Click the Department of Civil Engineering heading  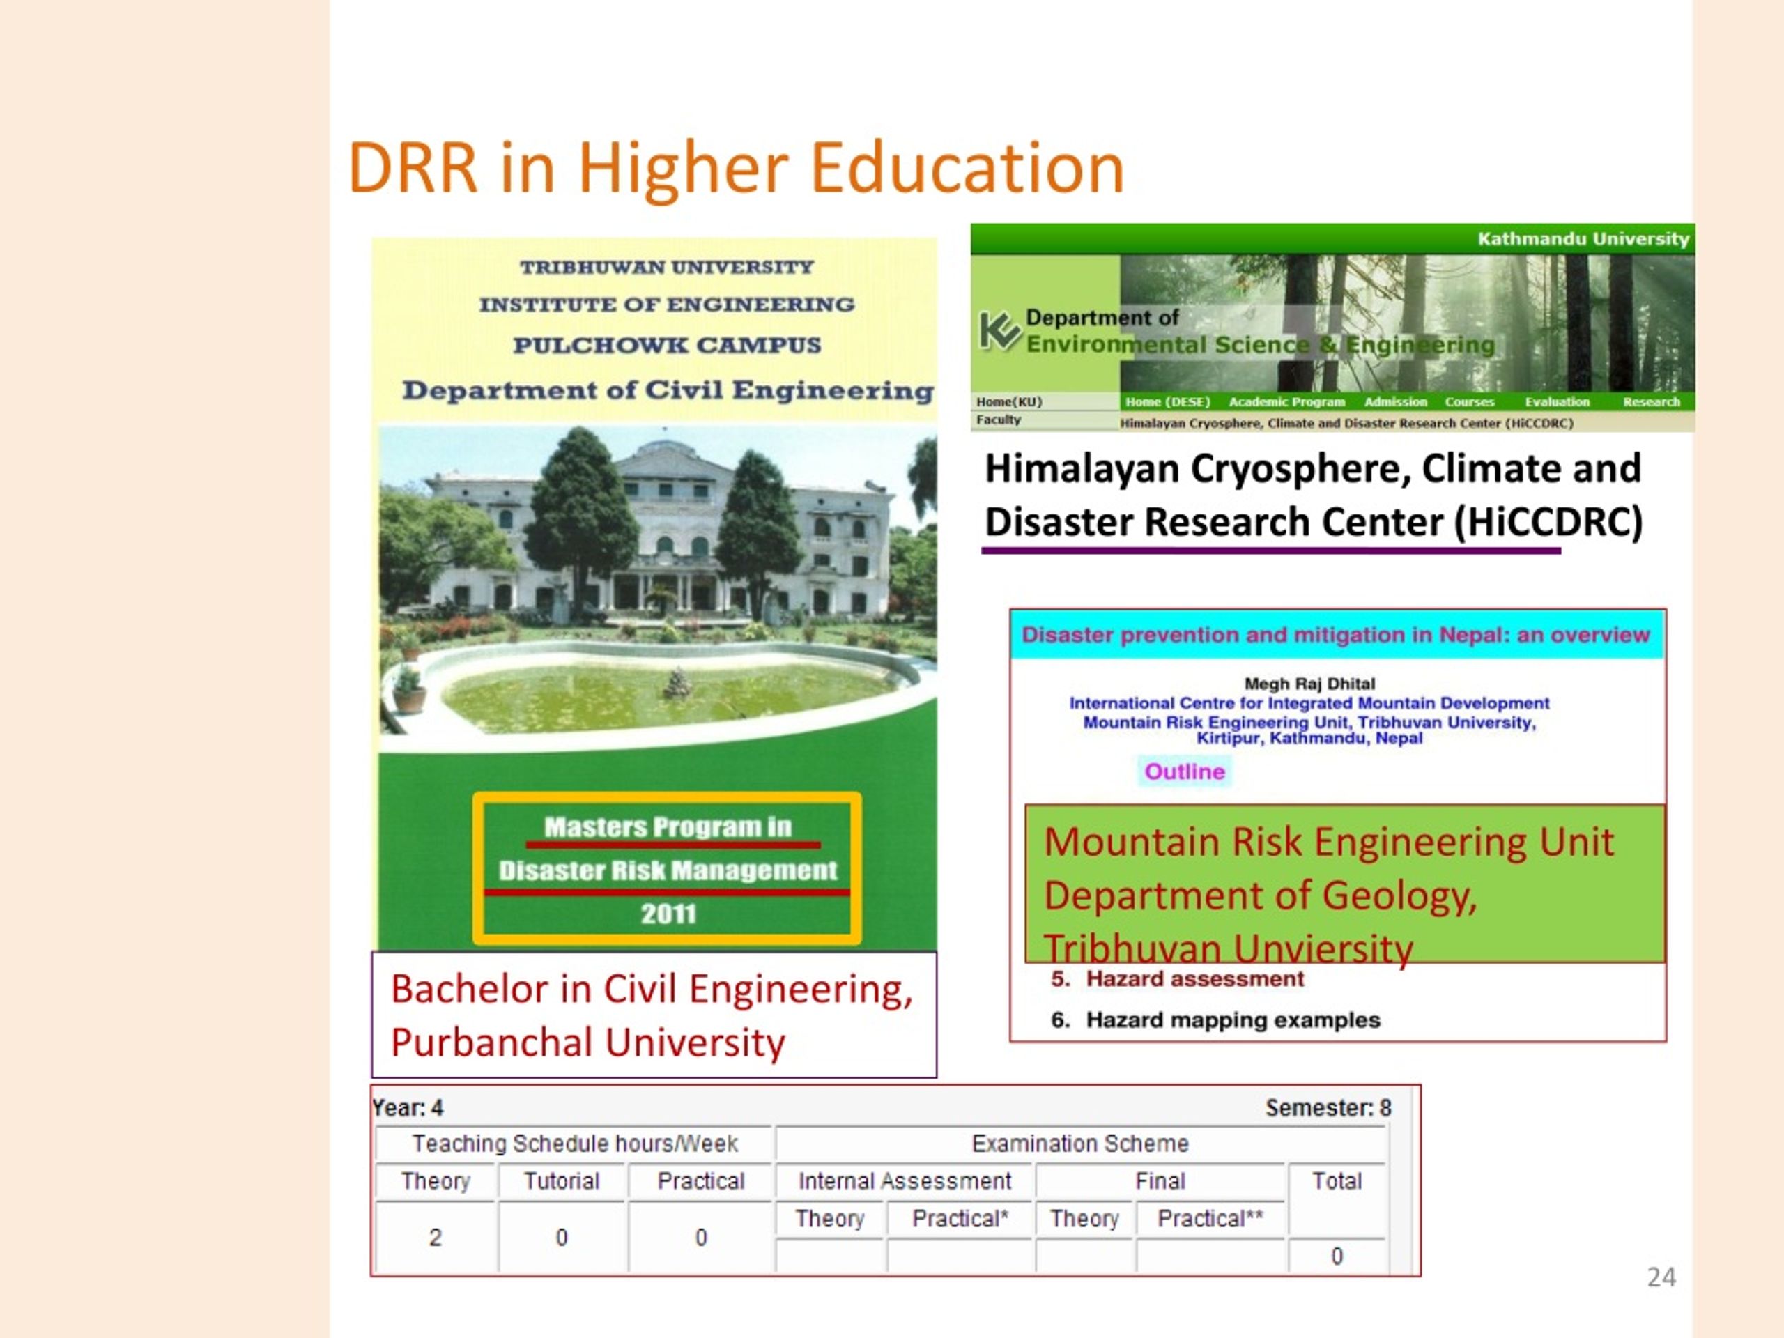(668, 390)
